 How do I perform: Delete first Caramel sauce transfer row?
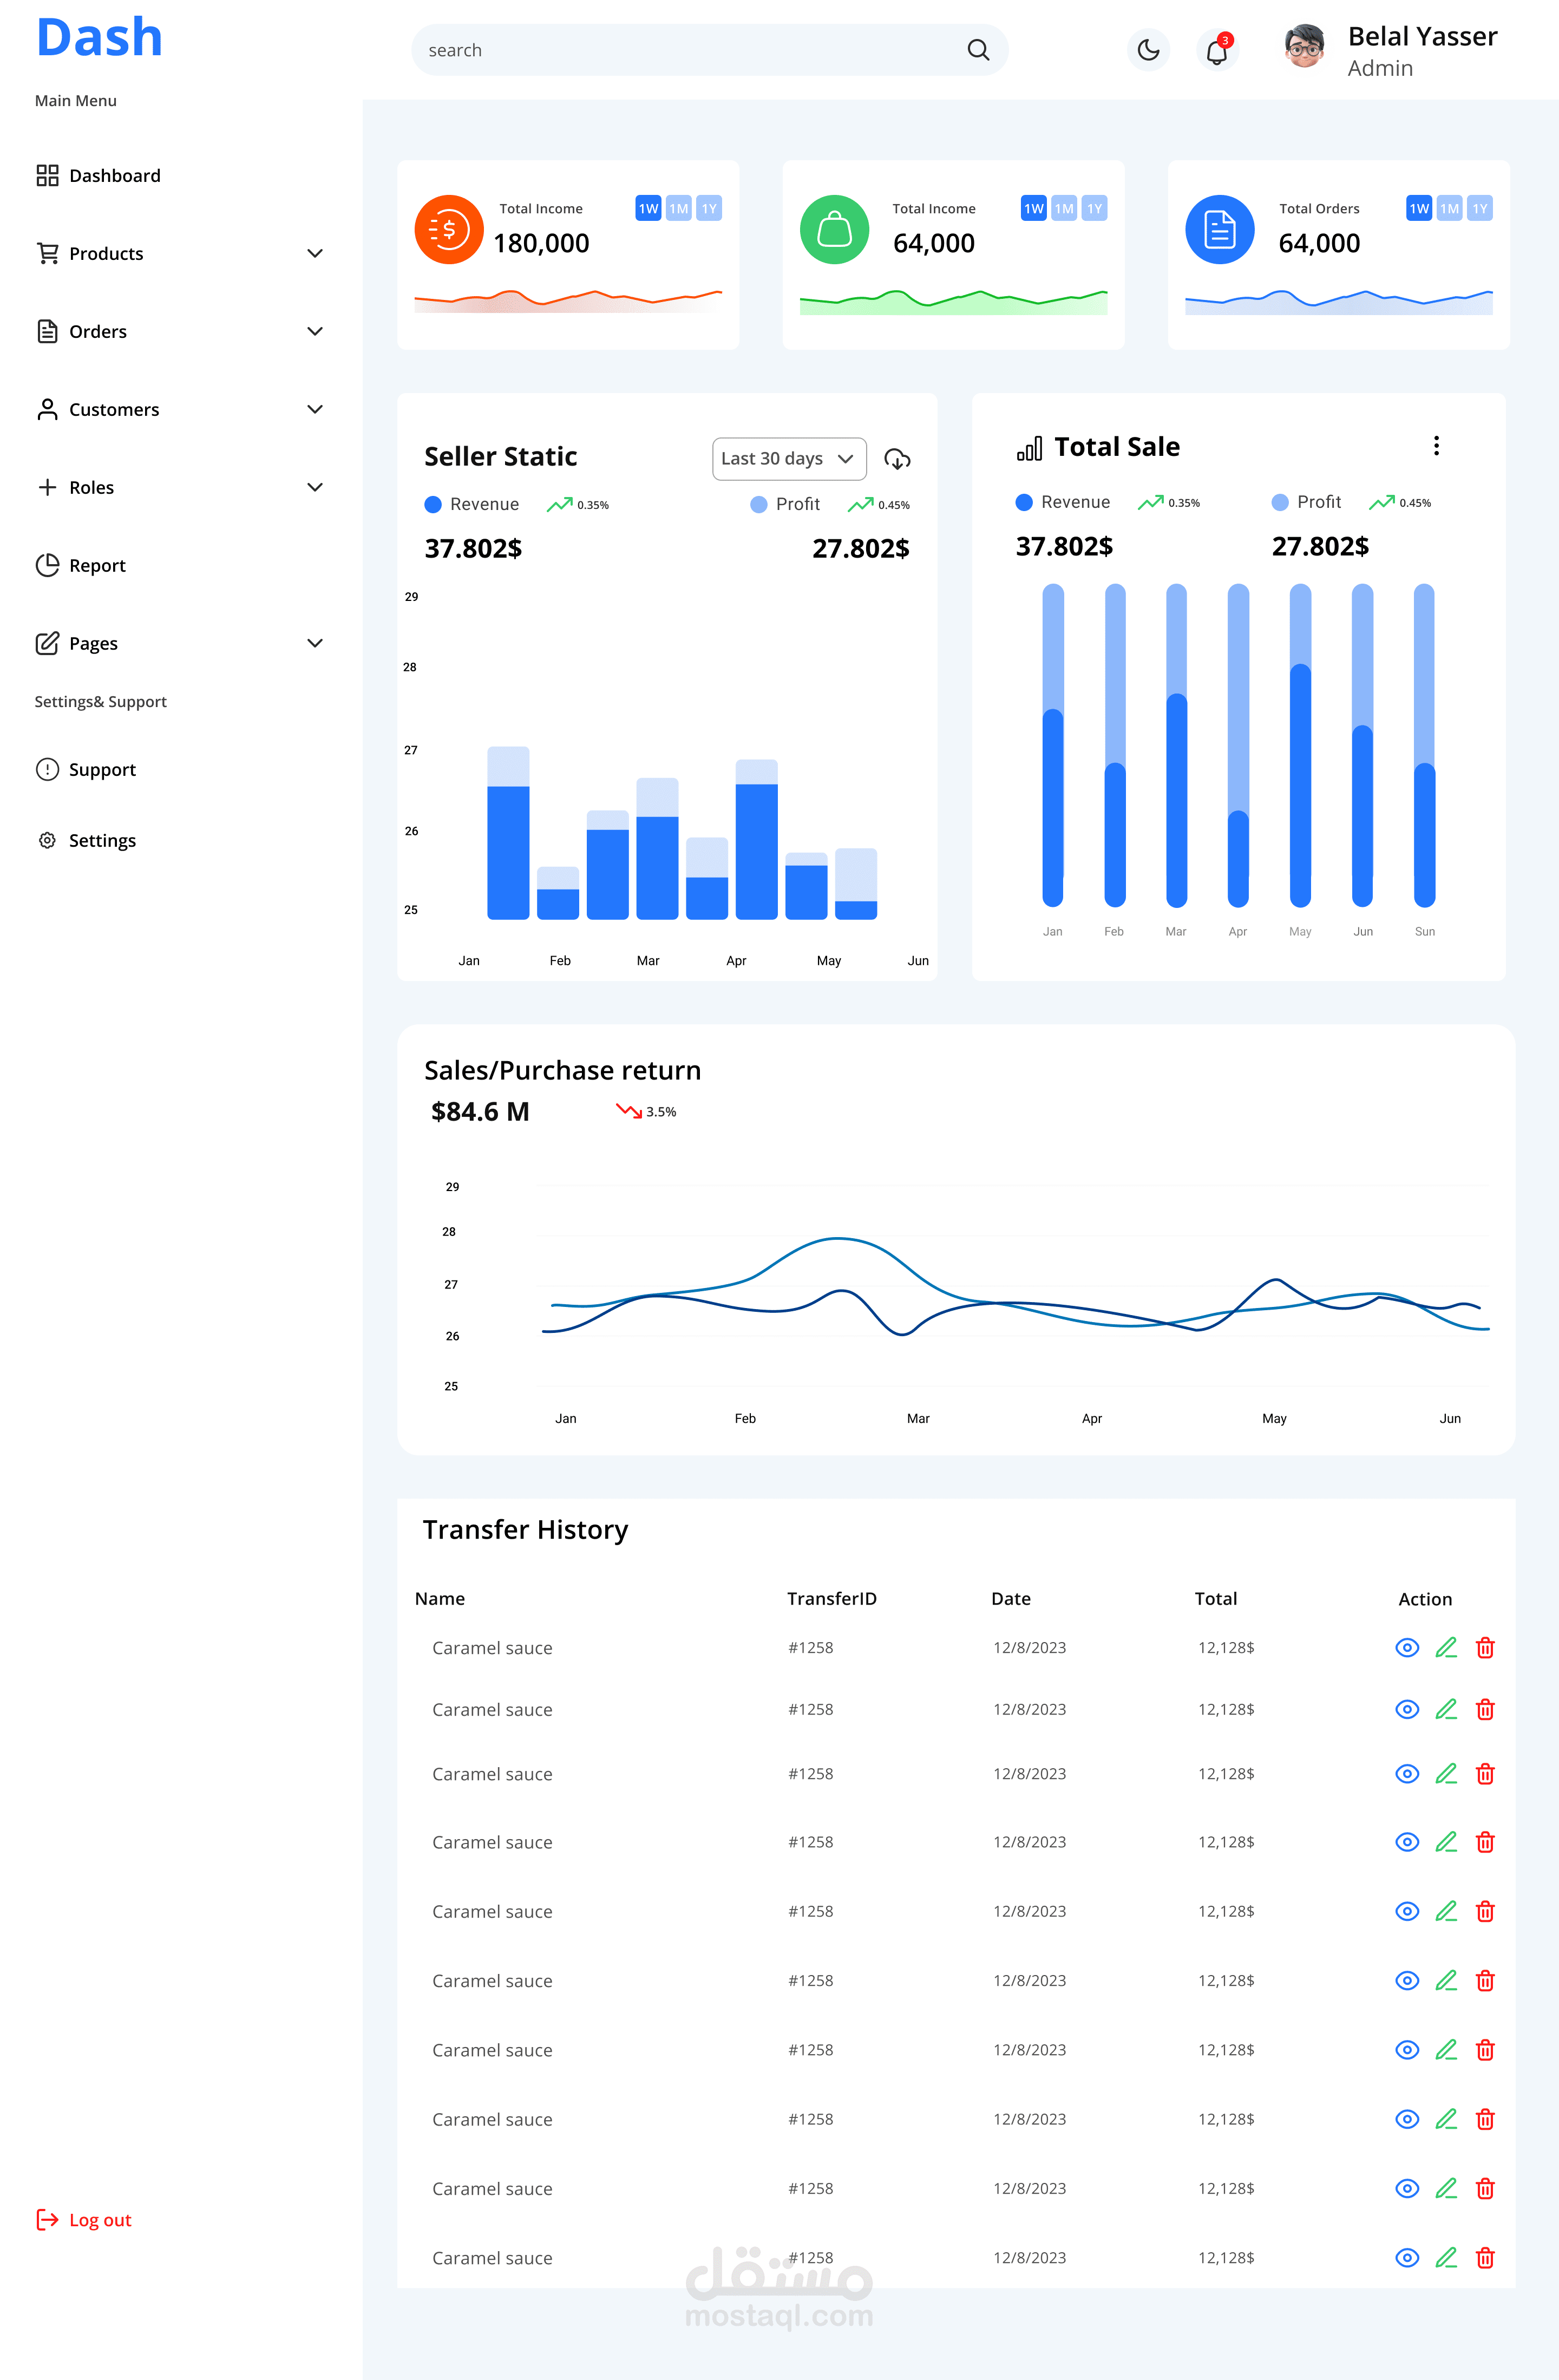coord(1485,1648)
